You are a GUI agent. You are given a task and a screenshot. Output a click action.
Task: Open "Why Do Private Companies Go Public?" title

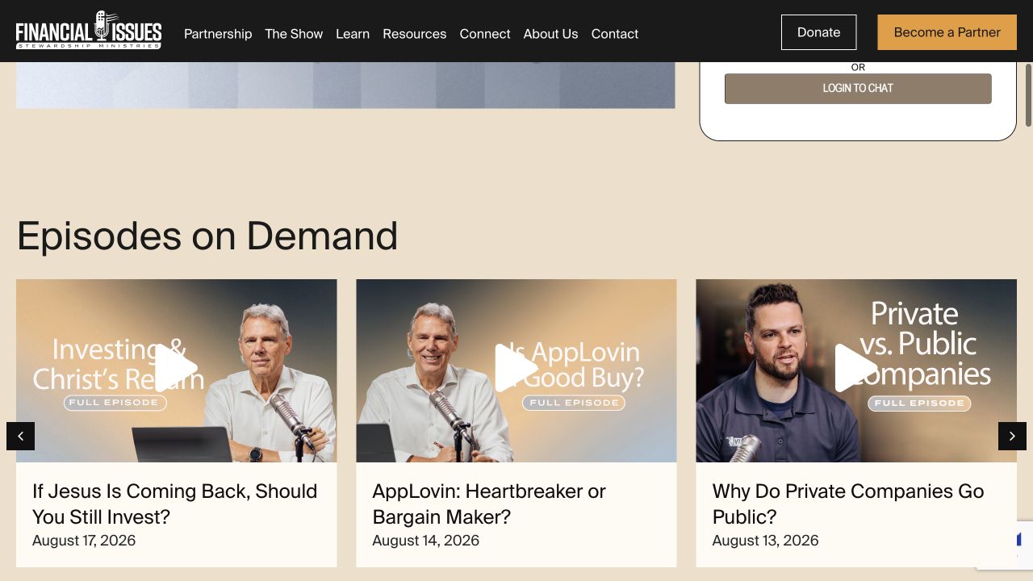848,504
